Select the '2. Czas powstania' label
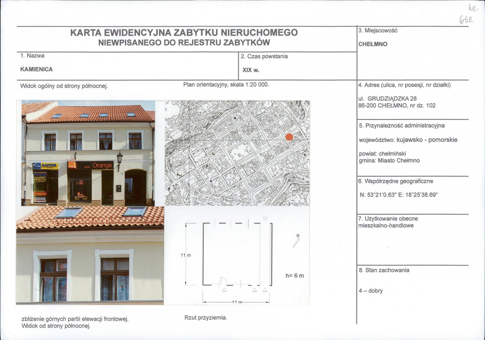 click(x=264, y=56)
